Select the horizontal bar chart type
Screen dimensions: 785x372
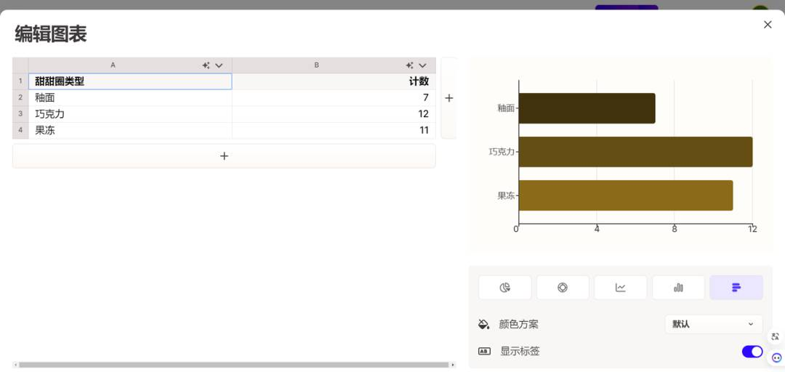[736, 288]
